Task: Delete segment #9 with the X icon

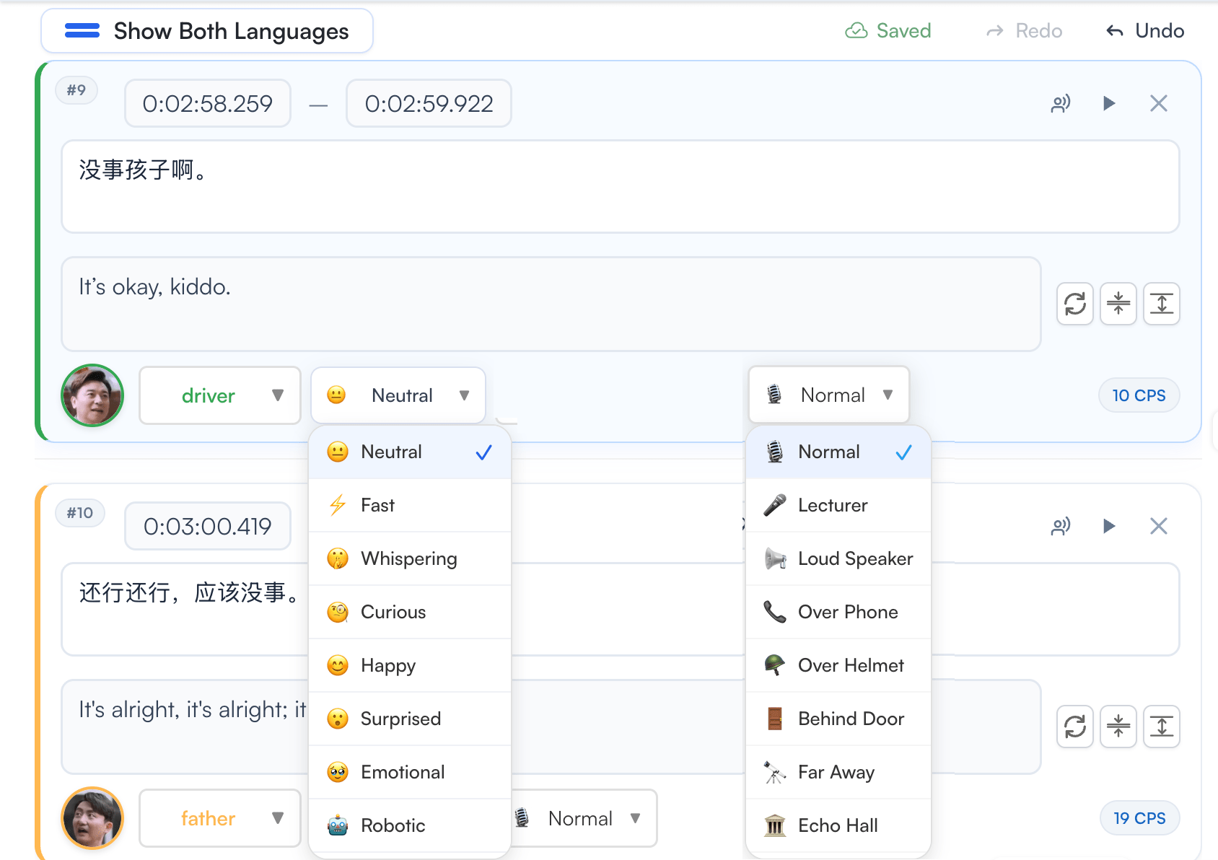Action: pyautogui.click(x=1159, y=103)
